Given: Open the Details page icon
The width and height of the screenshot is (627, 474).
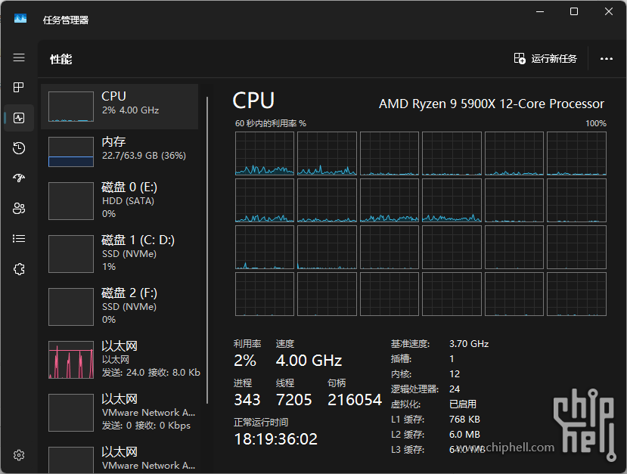Looking at the screenshot, I should [19, 239].
